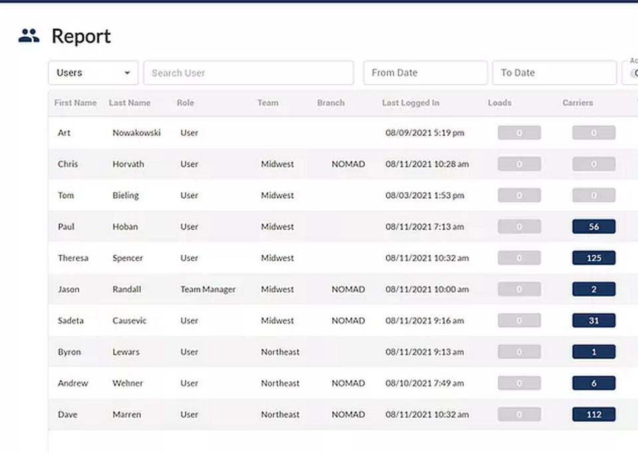Open the To Date field
The image size is (638, 453).
[x=554, y=73]
